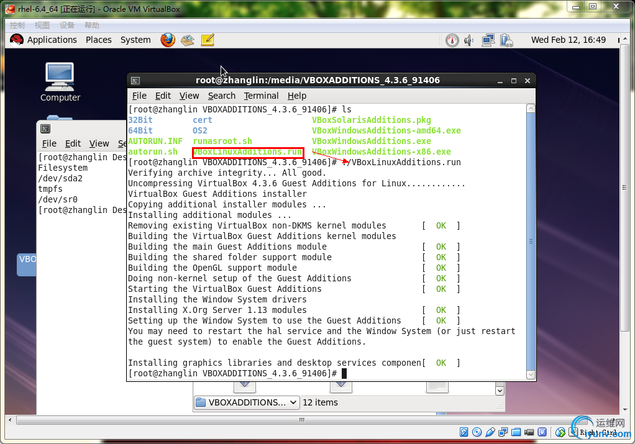Viewport: 635px width, 444px height.
Task: Open Edit menu in front terminal
Action: [163, 96]
